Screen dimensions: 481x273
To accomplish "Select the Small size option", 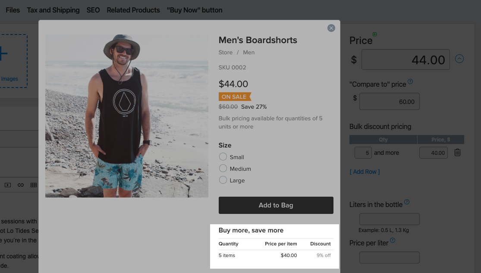I will click(223, 157).
